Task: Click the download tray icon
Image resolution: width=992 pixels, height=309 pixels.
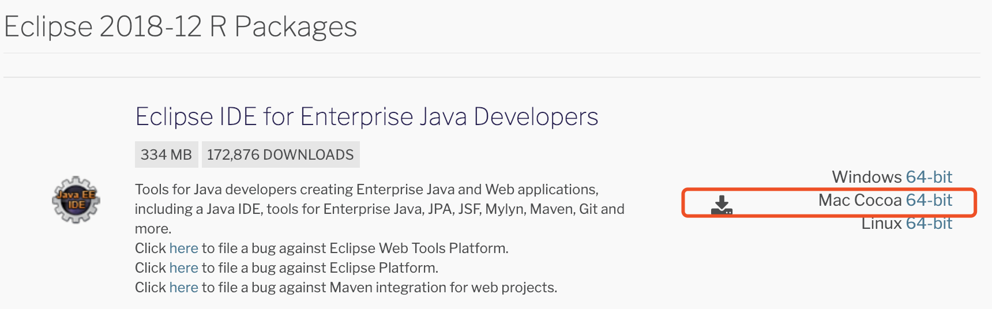Action: click(722, 205)
